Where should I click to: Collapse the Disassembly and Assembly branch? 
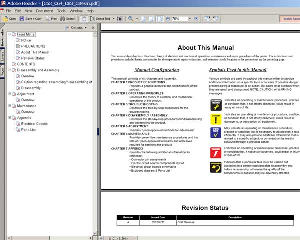10,70
